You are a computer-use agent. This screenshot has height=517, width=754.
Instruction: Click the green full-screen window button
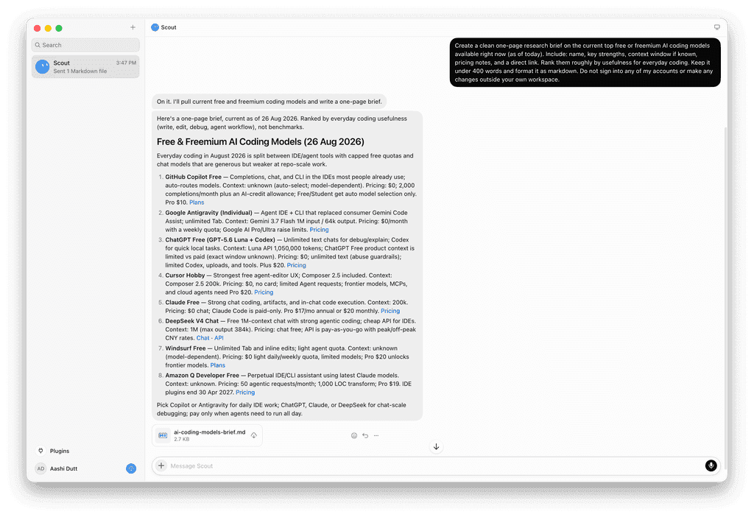[59, 29]
